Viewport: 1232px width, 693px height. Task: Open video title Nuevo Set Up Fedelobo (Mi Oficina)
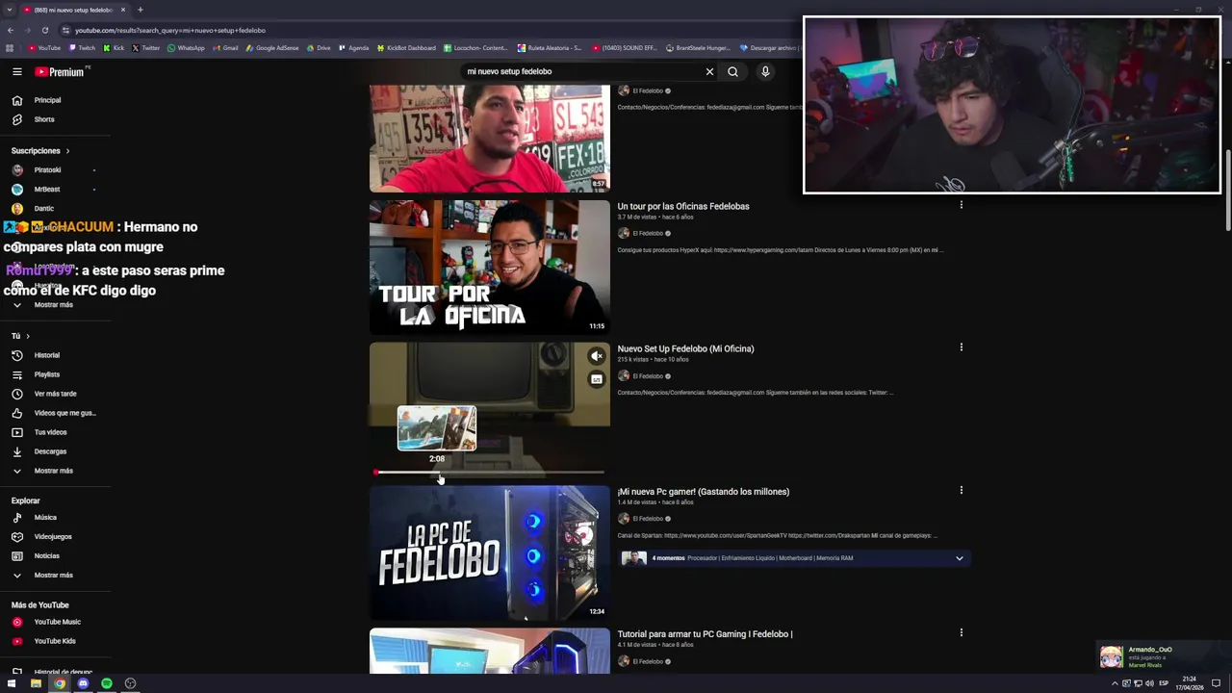coord(685,348)
